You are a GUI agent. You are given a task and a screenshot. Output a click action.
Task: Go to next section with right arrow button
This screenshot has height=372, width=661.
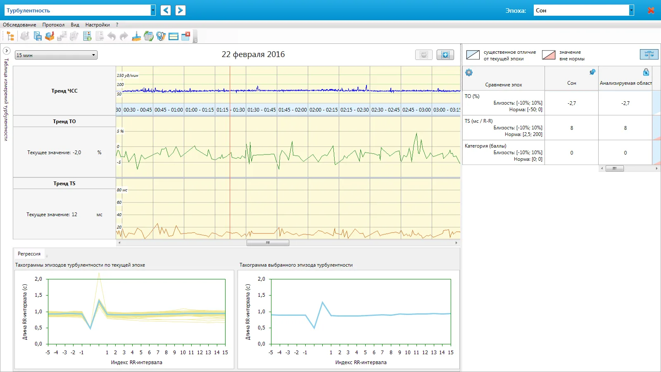coord(180,10)
